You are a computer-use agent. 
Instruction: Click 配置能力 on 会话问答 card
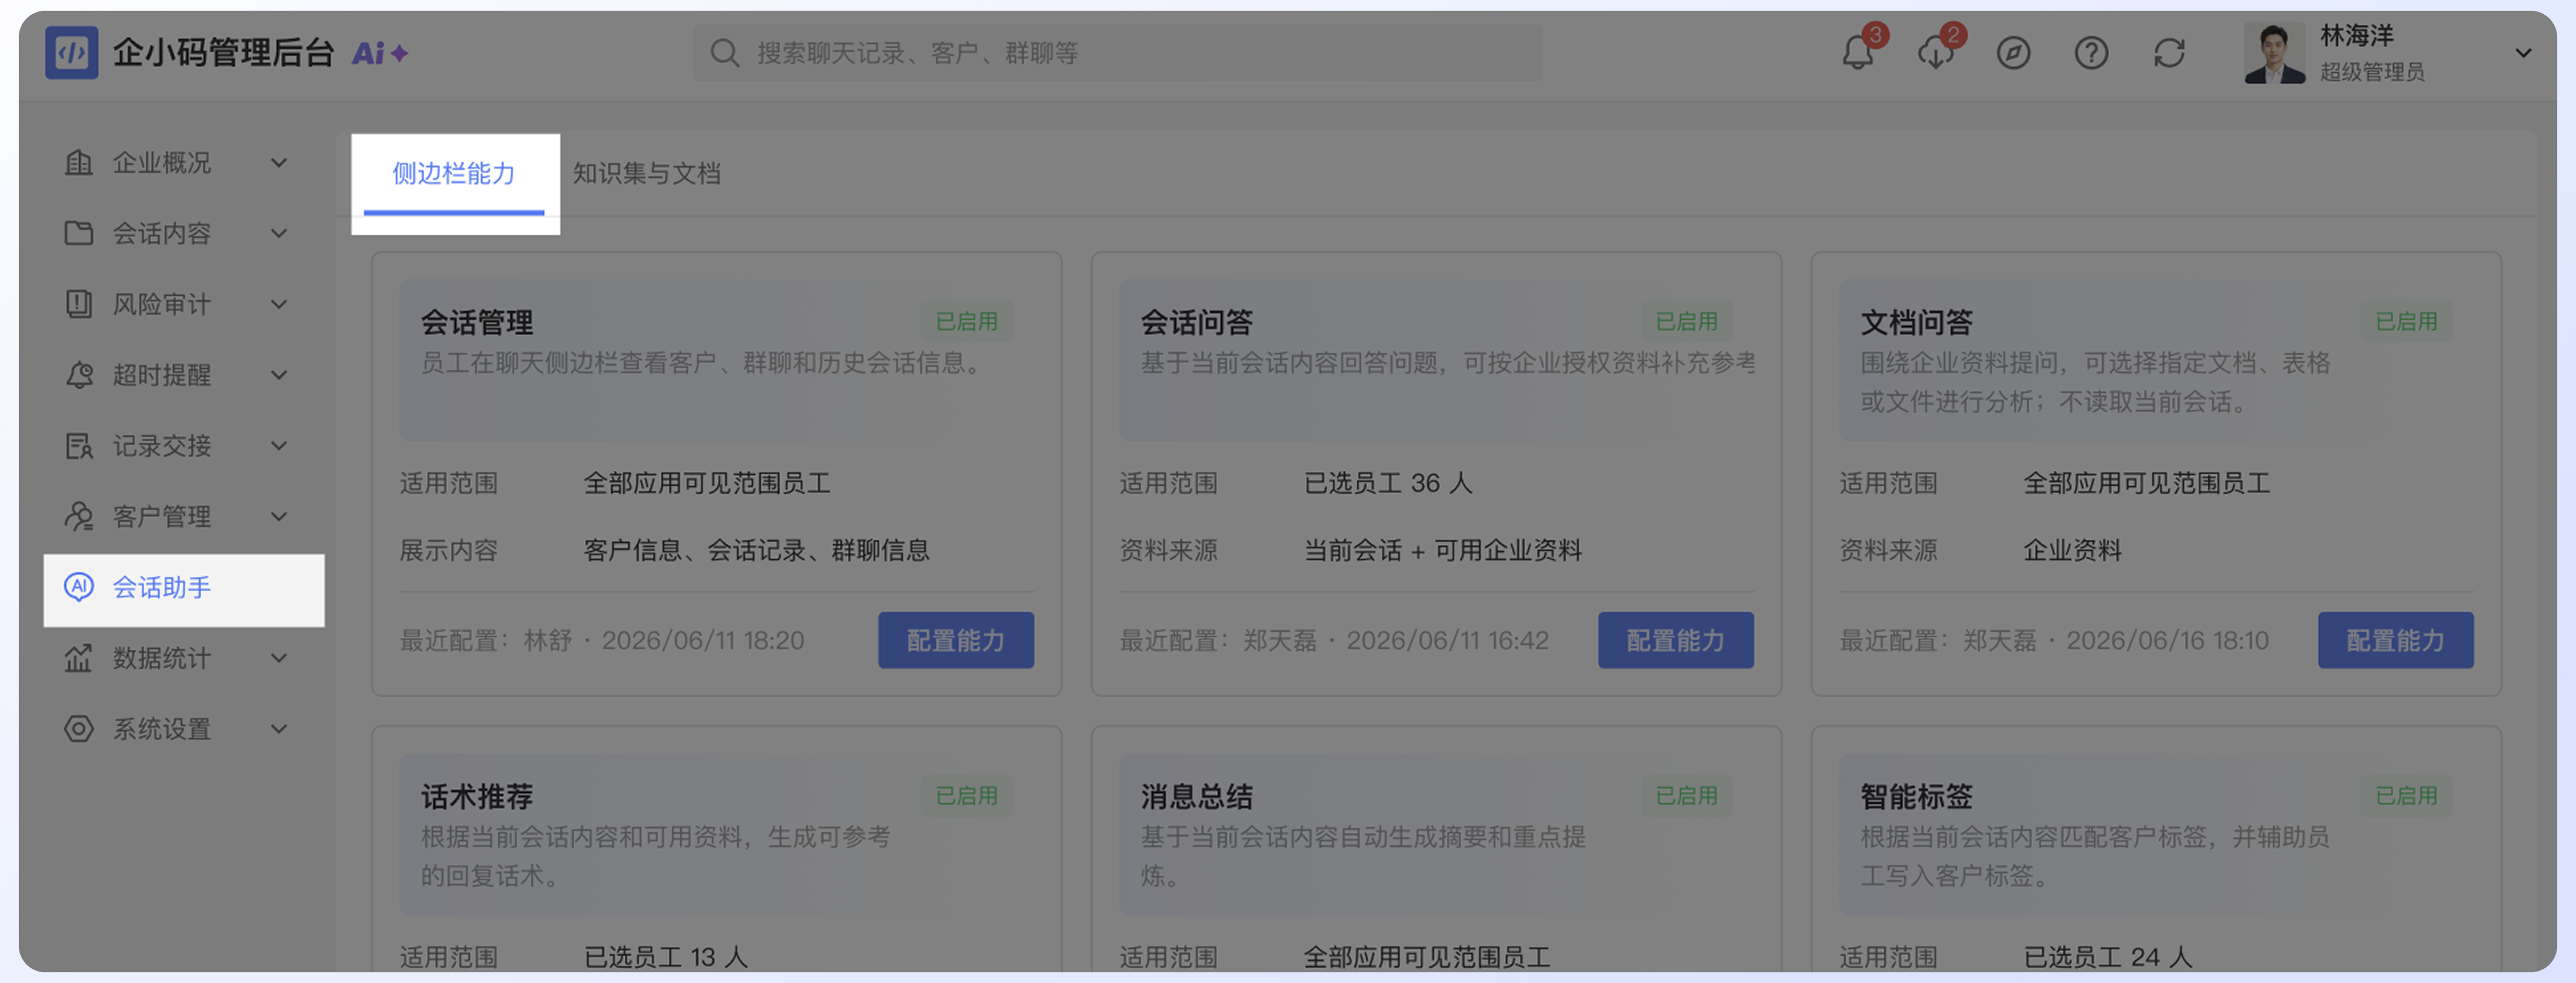[1676, 640]
